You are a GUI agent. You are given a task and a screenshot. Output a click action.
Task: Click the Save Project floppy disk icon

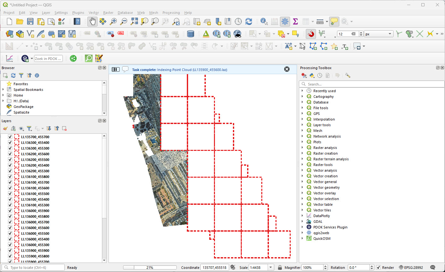click(x=30, y=21)
